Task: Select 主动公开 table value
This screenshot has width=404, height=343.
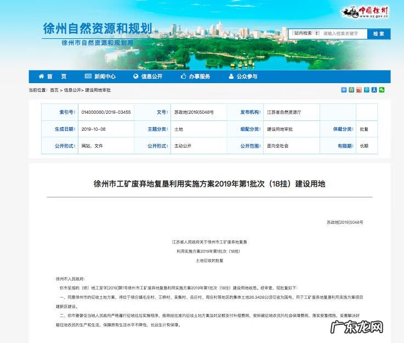Action: click(183, 146)
